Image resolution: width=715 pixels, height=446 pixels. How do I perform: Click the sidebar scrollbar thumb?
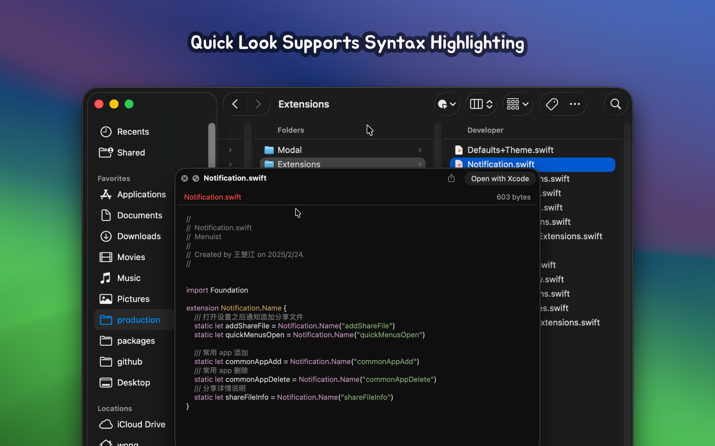[212, 145]
